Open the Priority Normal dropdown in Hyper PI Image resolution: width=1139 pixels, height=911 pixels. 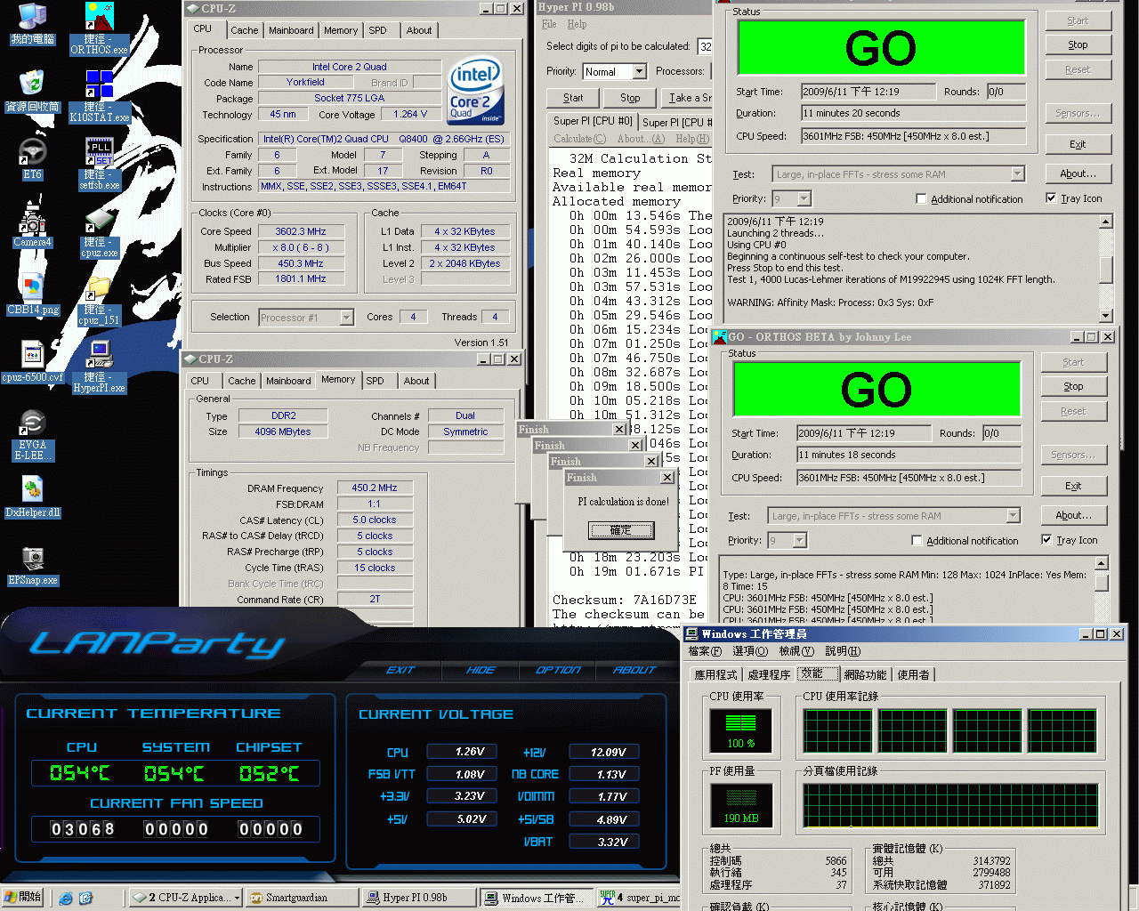[639, 71]
